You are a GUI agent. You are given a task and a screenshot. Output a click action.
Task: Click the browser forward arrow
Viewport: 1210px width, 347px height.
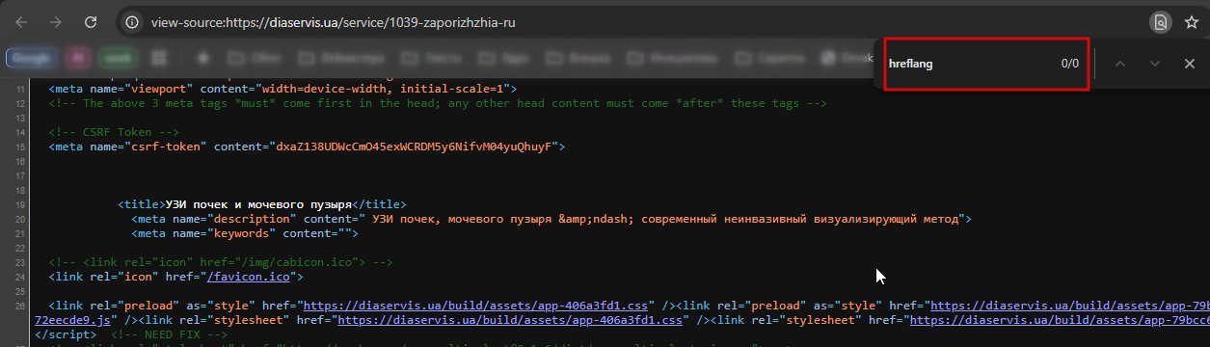tap(56, 21)
